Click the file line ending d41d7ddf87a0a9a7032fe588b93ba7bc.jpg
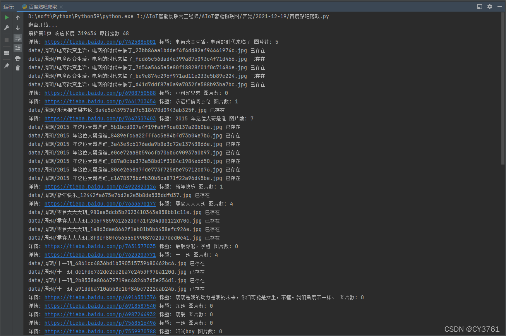This screenshot has height=336, width=506. tap(147, 84)
